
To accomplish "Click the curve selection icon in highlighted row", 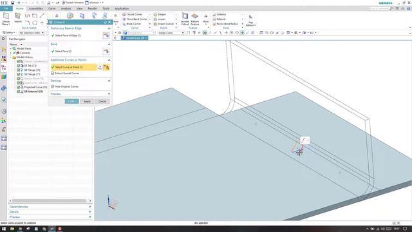I will 106,67.
